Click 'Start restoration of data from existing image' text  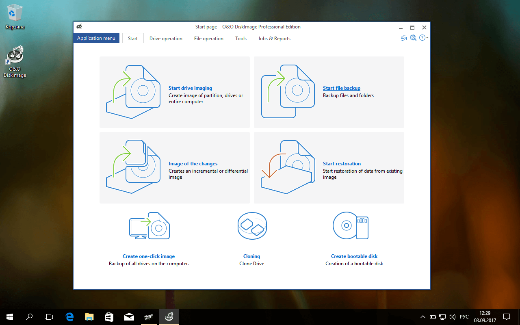(x=362, y=174)
